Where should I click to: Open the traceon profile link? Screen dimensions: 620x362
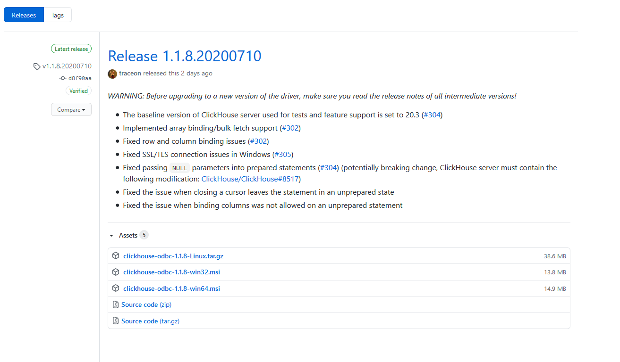coord(129,73)
